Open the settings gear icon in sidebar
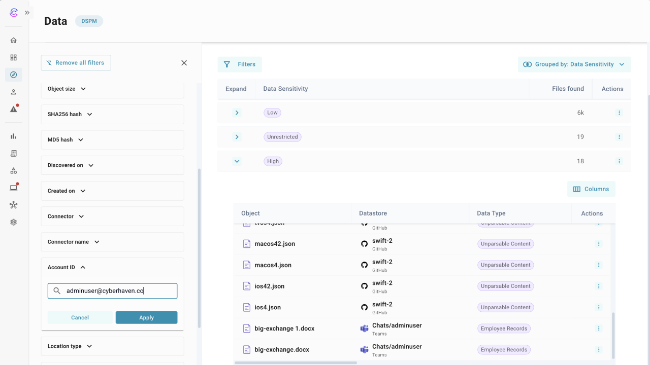The width and height of the screenshot is (650, 365). pos(14,222)
